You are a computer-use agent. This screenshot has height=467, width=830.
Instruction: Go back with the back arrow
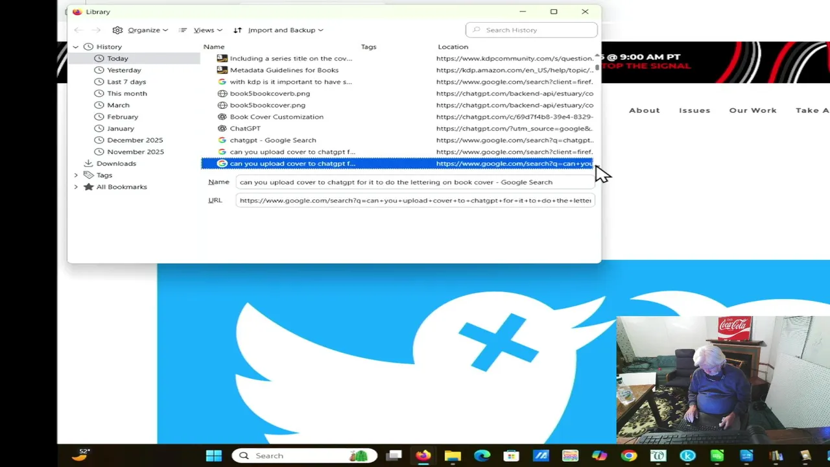pyautogui.click(x=78, y=30)
